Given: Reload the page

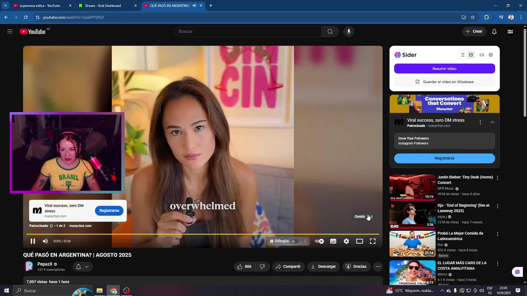Looking at the screenshot, I should click(x=26, y=17).
